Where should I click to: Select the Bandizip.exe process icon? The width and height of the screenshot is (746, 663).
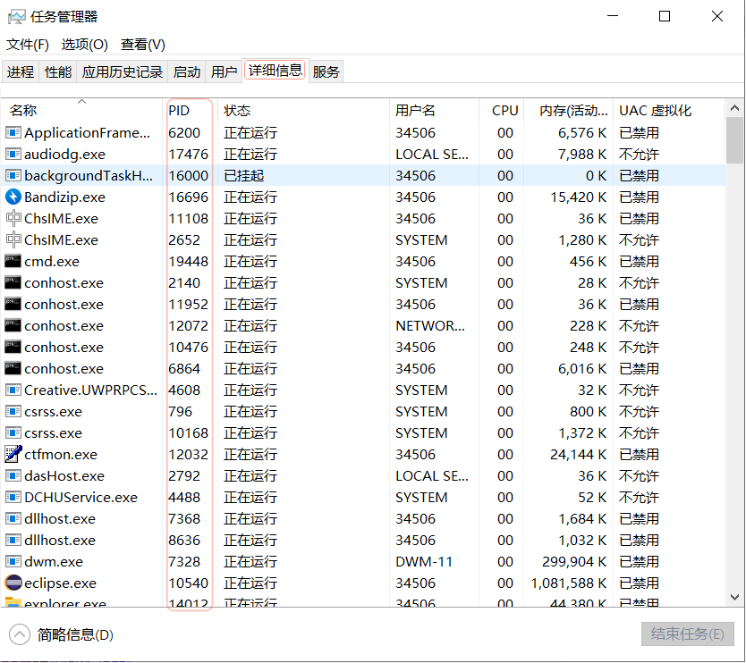(13, 197)
